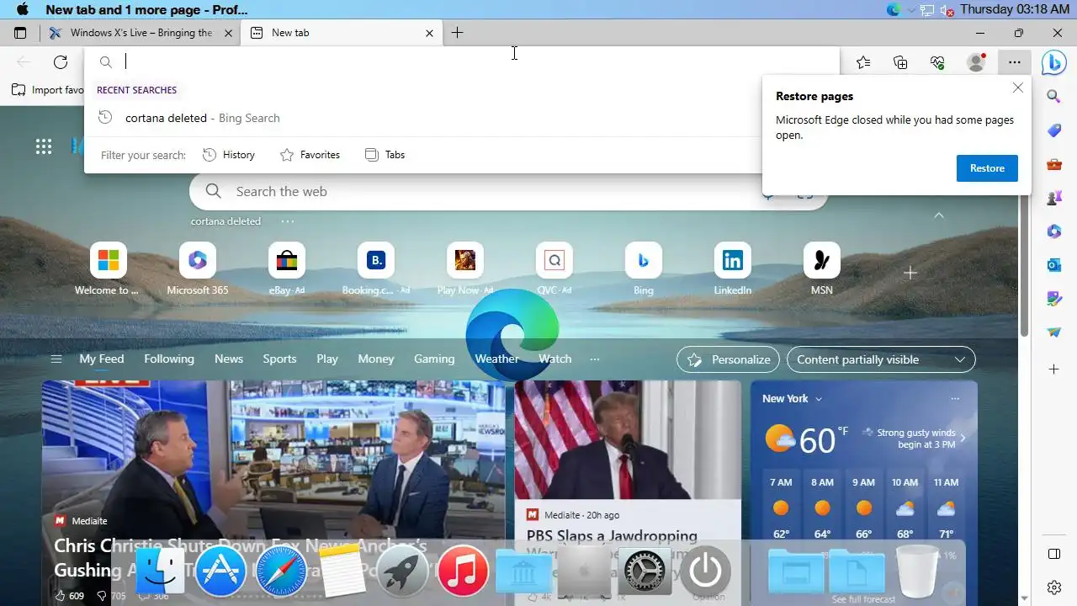
Task: Collapse quick links with chevron
Action: pos(939,215)
